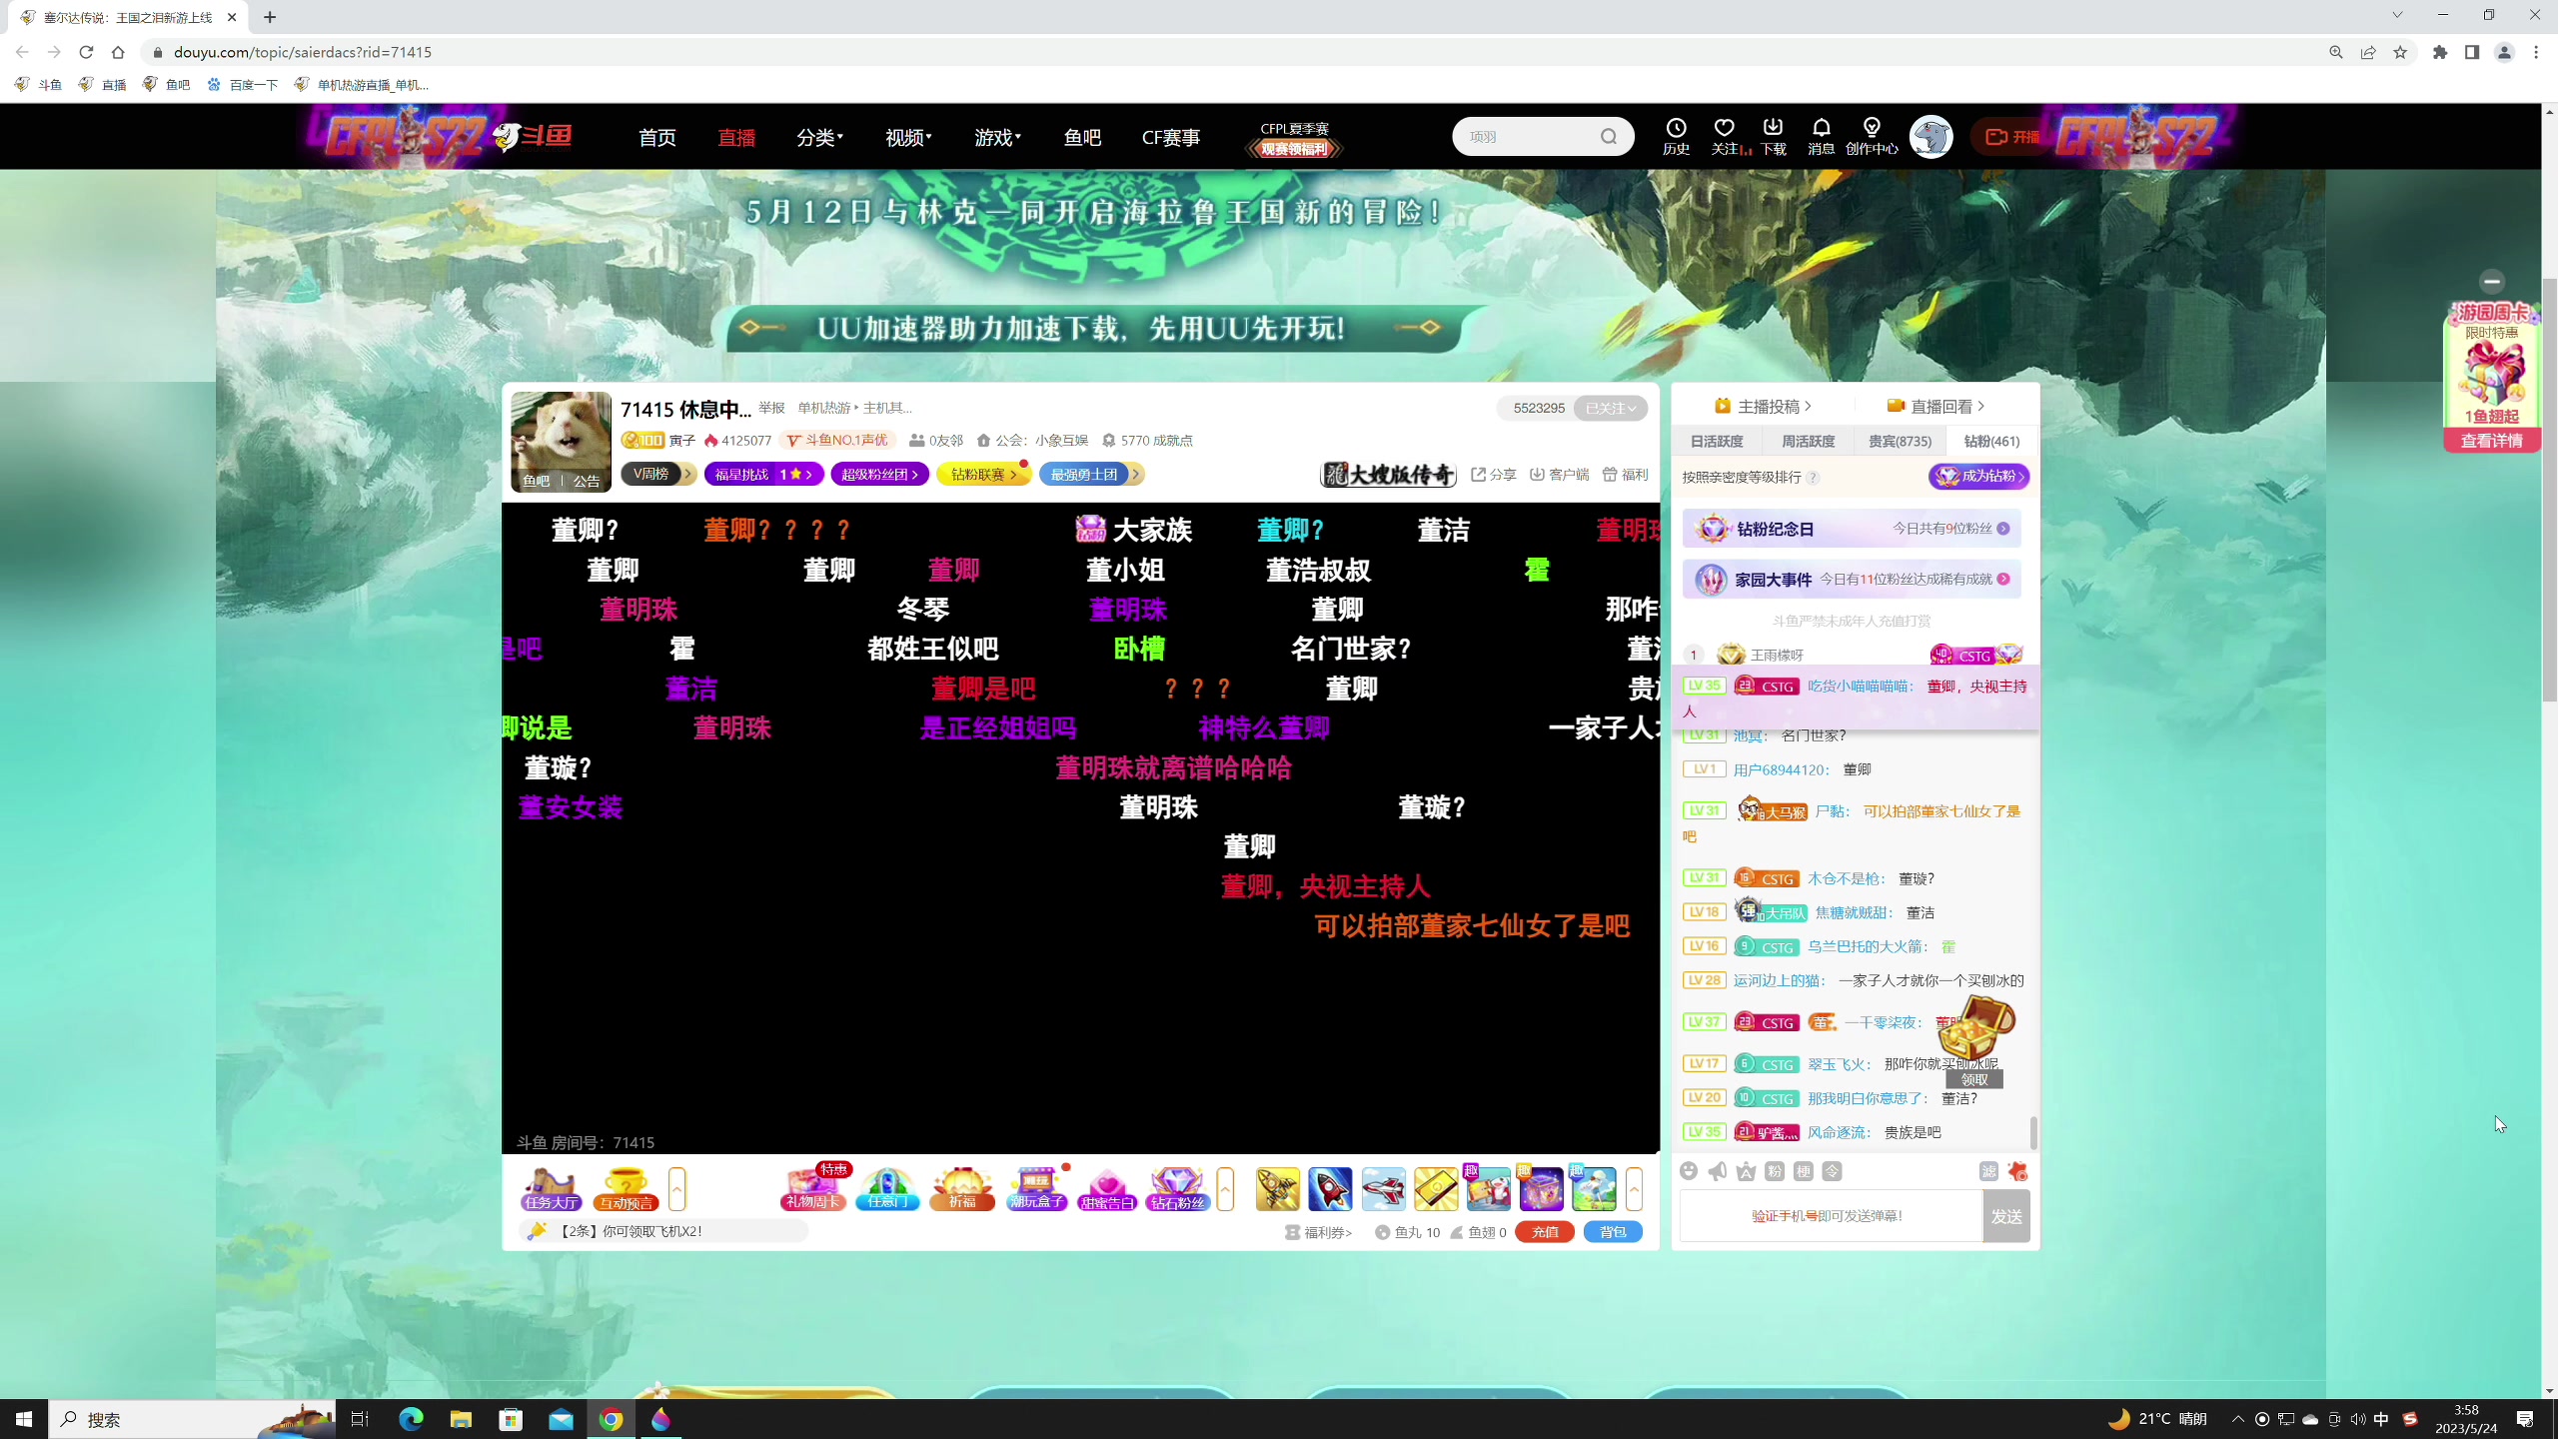2558x1439 pixels.
Task: Click the 分享 share link
Action: click(1493, 475)
